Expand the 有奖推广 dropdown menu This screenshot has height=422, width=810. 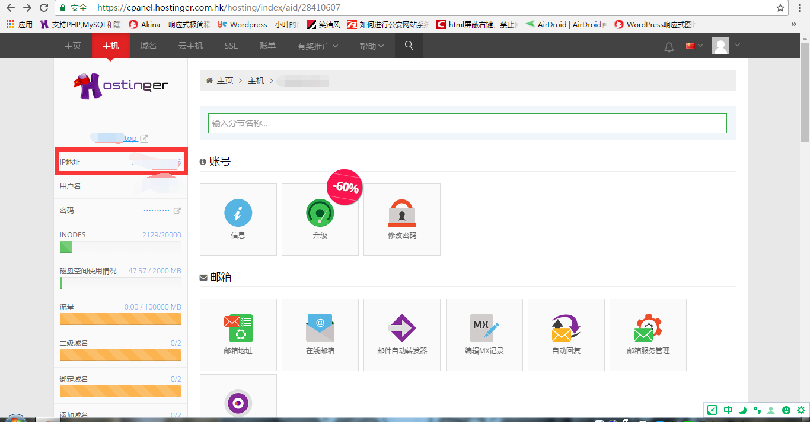(x=317, y=45)
